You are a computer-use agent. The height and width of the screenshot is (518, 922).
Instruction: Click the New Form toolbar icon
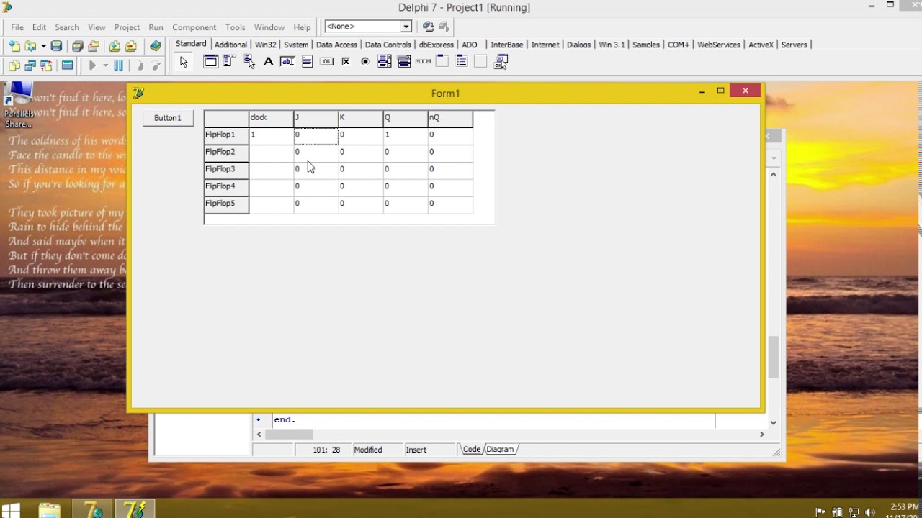(67, 65)
